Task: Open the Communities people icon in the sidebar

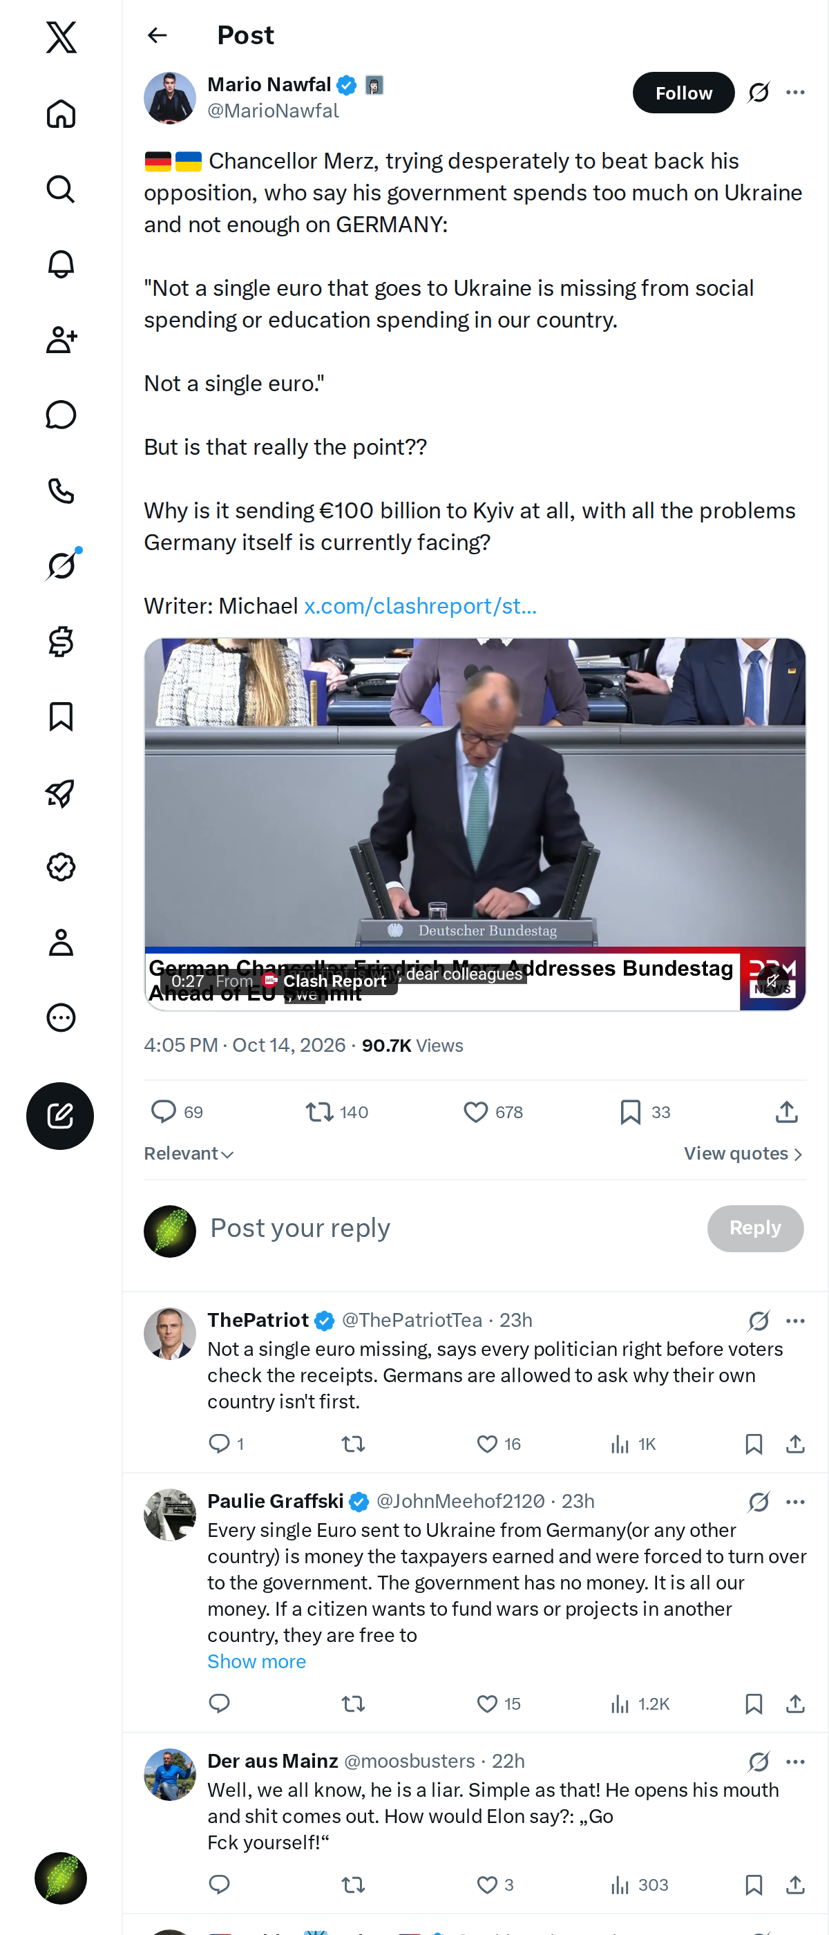Action: pos(61,339)
